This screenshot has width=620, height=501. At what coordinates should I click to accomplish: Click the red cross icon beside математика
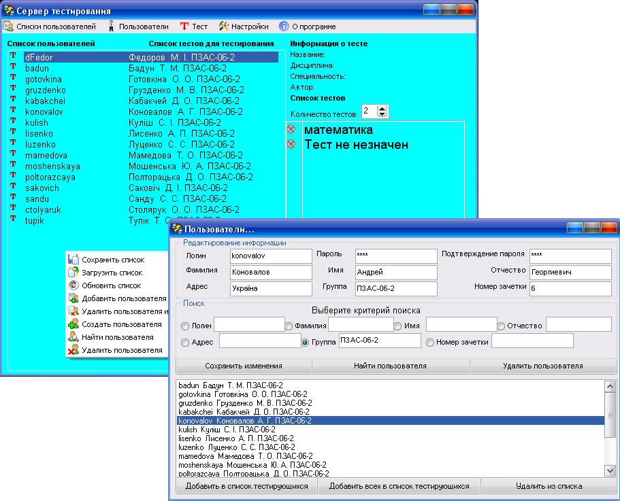[291, 129]
